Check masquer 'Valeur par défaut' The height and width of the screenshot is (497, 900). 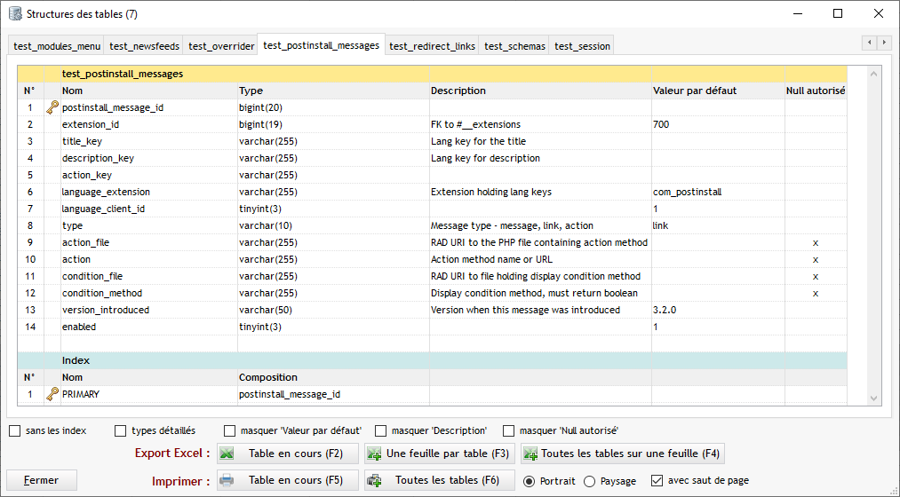point(229,430)
